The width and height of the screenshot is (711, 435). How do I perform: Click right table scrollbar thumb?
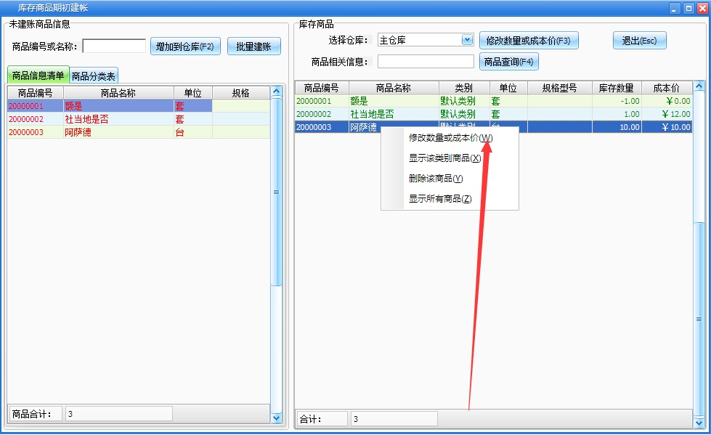(x=699, y=320)
